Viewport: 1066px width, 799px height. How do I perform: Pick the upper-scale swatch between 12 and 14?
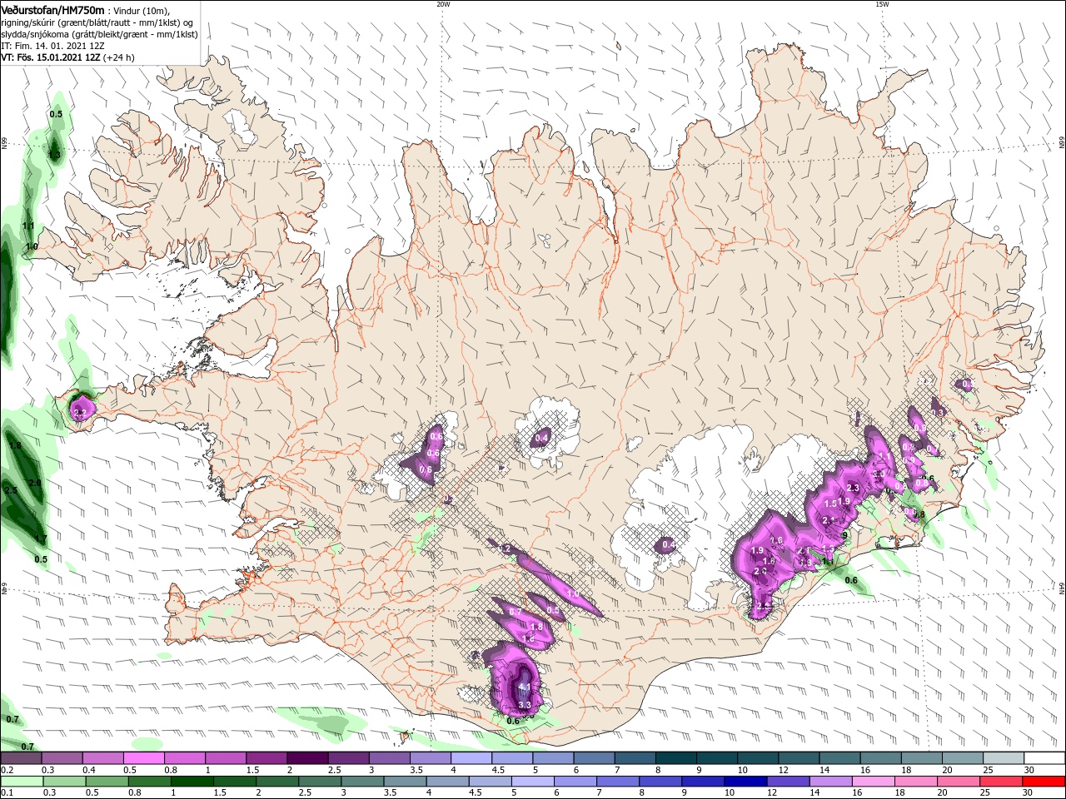799,758
